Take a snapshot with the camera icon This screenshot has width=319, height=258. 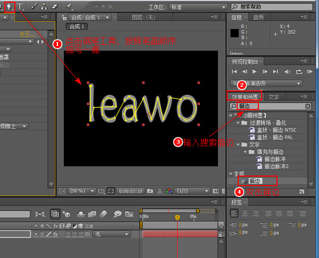pyautogui.click(x=150, y=191)
